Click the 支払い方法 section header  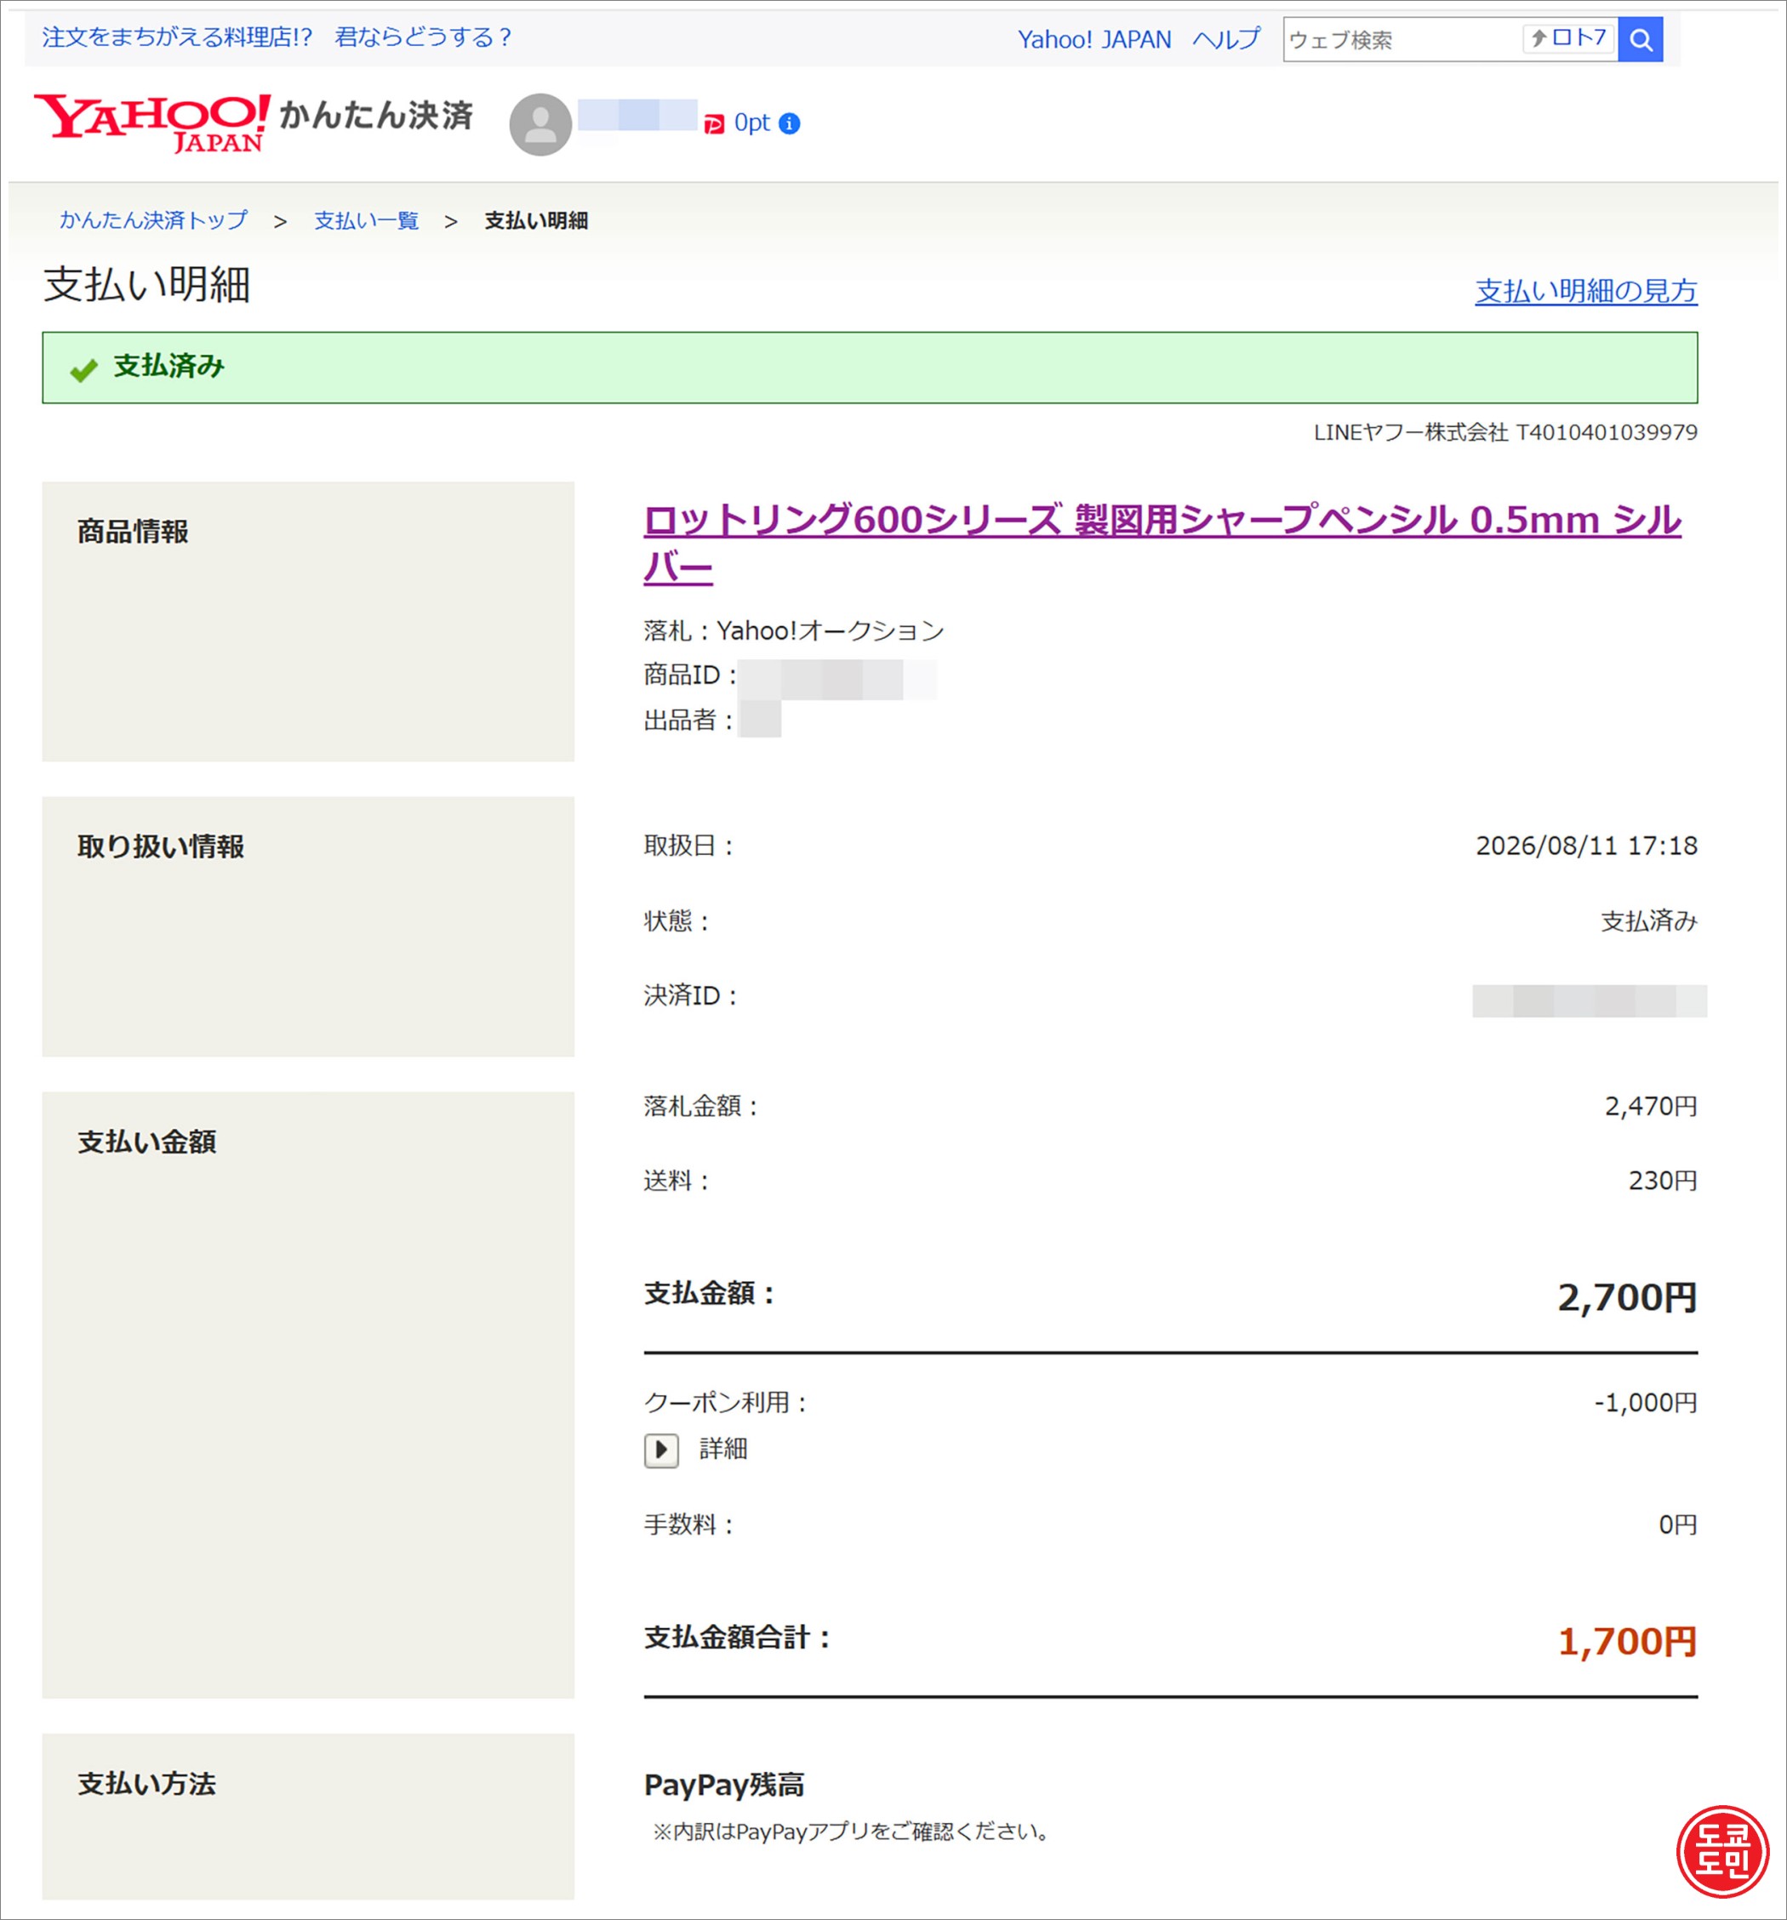tap(147, 1784)
